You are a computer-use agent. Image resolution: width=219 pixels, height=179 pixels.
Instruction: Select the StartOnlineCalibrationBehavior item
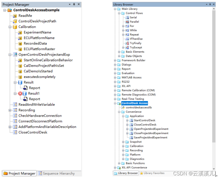[48, 60]
